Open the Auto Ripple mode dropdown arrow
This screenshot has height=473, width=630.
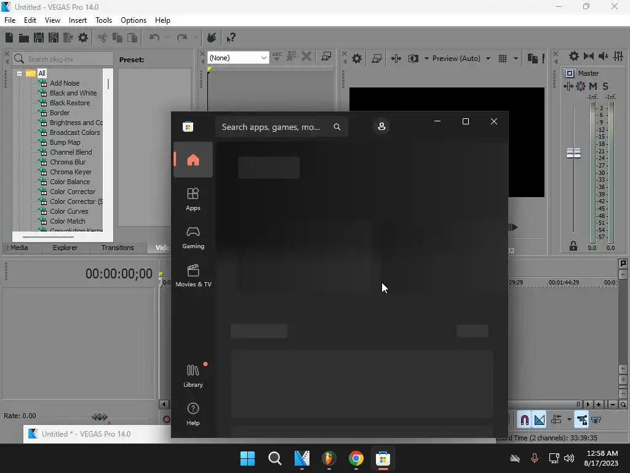[x=569, y=420]
